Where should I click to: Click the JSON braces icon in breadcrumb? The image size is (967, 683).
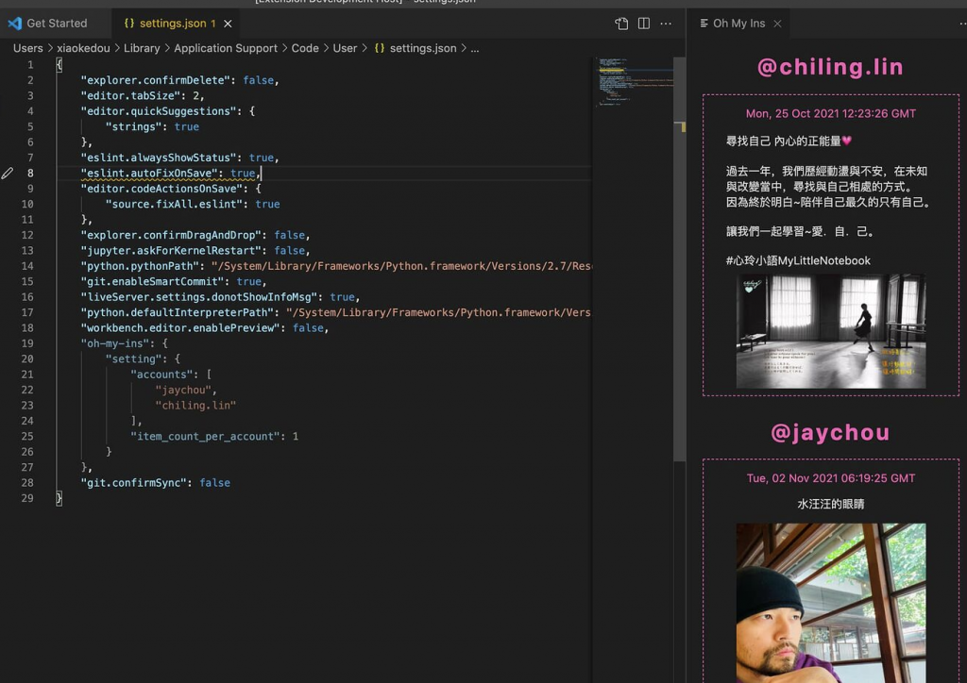point(379,48)
